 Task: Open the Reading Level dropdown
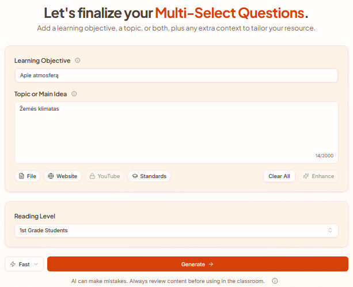[x=176, y=231]
